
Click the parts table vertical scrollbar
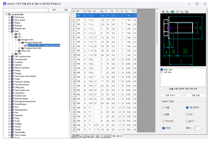[x=157, y=29]
